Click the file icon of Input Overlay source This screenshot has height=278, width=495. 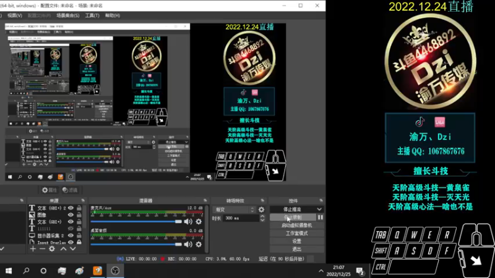[x=32, y=242]
